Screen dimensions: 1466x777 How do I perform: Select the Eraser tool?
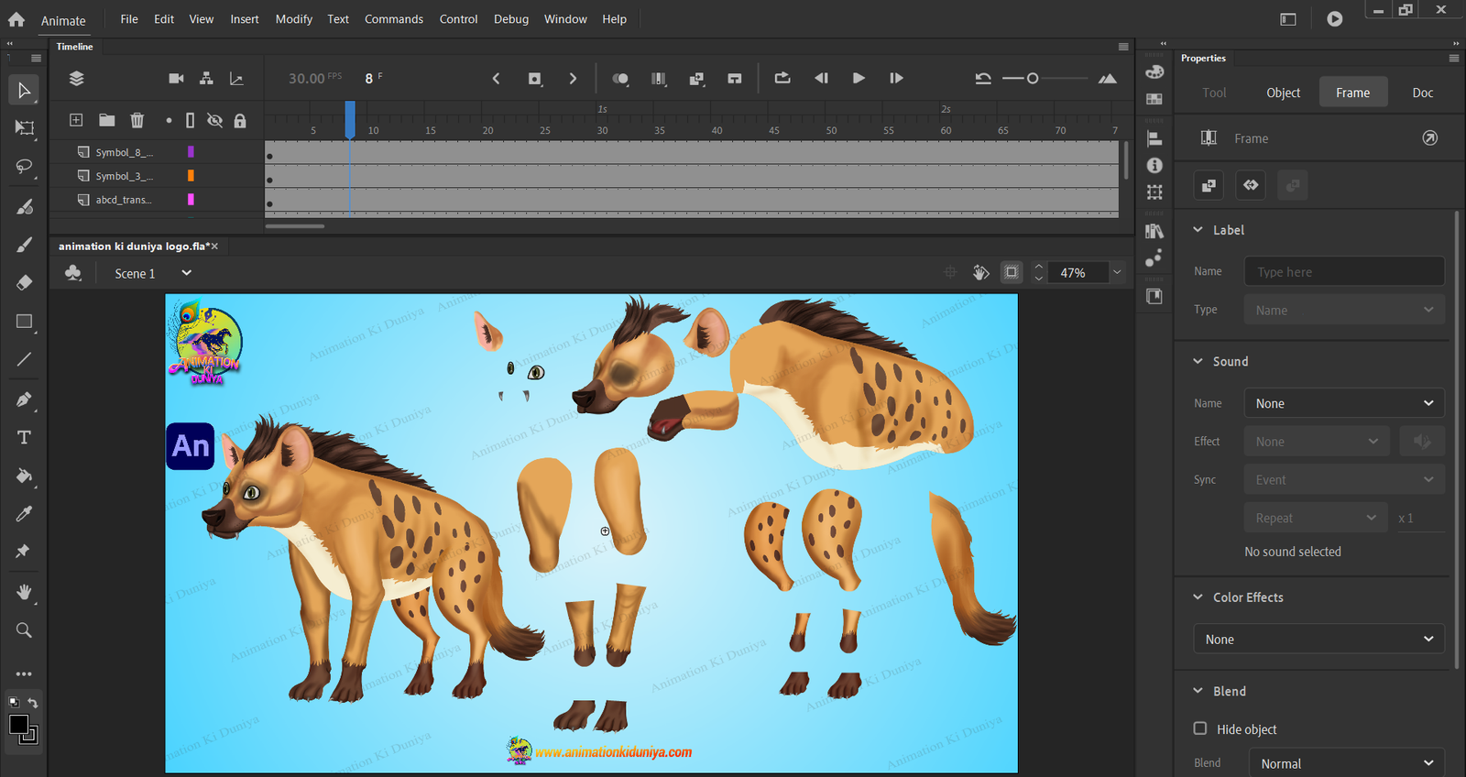pyautogui.click(x=25, y=282)
